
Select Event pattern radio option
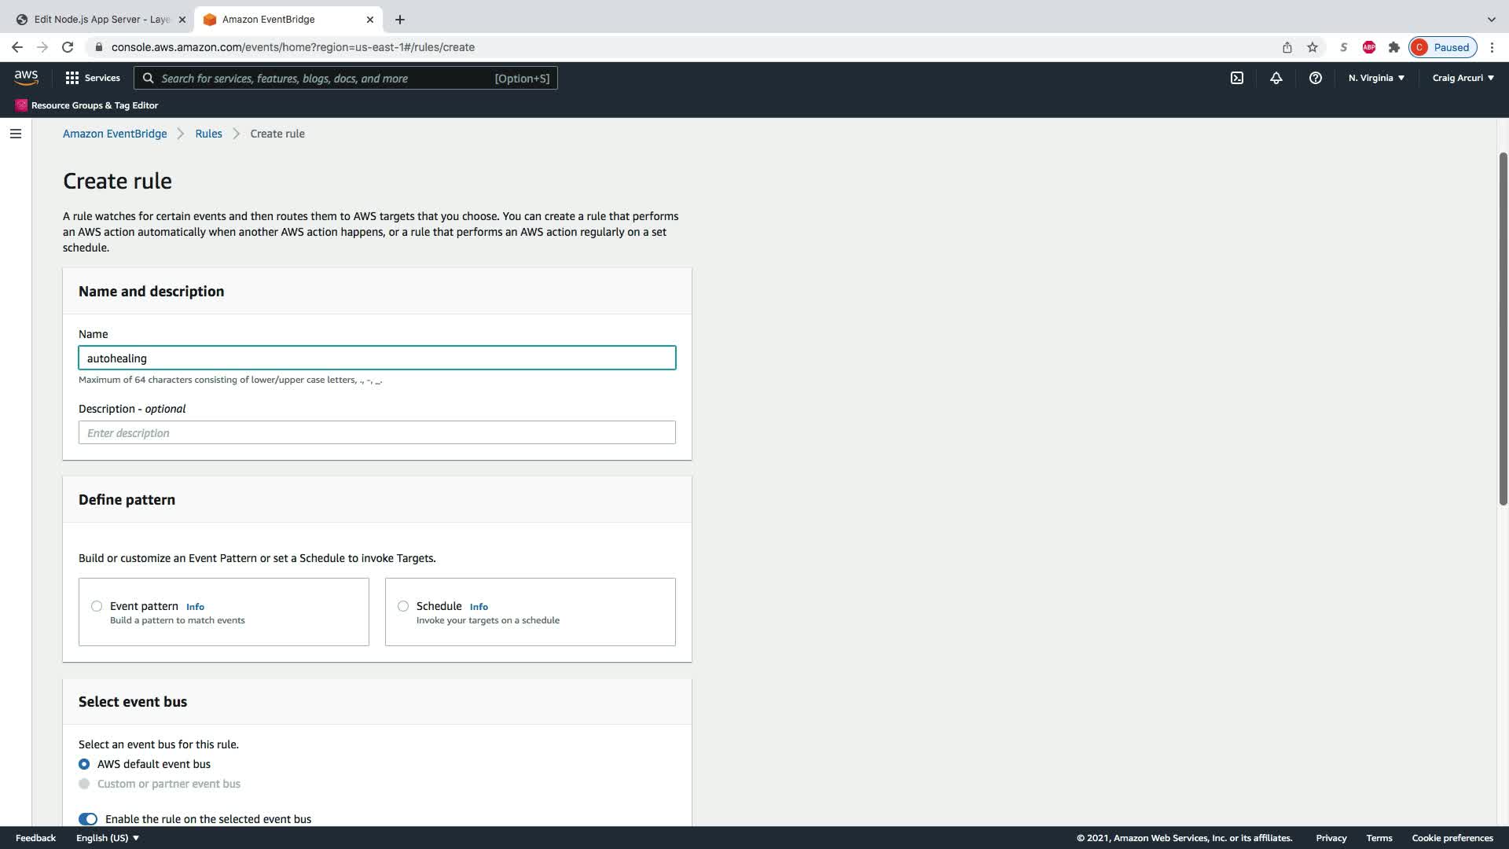pos(97,606)
